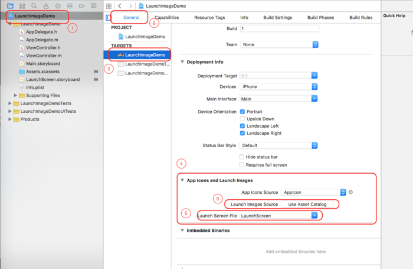Open ViewController.h file
The image size is (413, 269).
(x=43, y=48)
